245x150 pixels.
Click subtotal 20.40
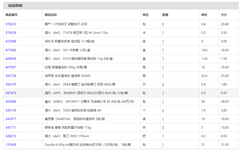coord(225,24)
